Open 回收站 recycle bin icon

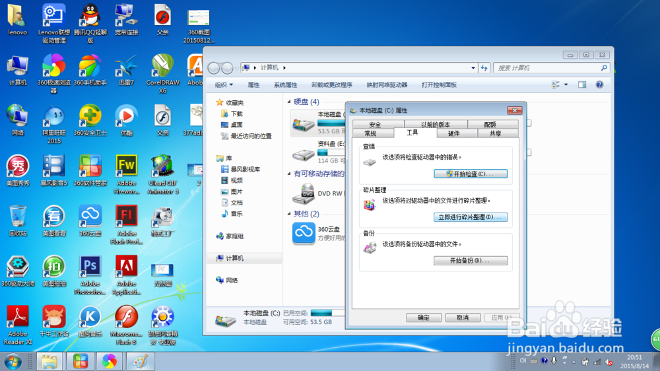coord(18,220)
